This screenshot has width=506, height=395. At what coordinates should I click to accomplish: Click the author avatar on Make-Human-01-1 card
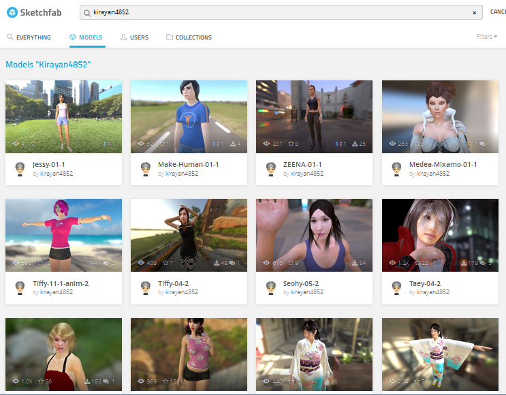pos(146,169)
